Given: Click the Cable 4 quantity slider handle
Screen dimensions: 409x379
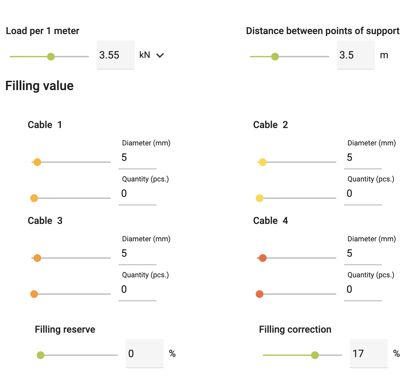Looking at the screenshot, I should 260,294.
